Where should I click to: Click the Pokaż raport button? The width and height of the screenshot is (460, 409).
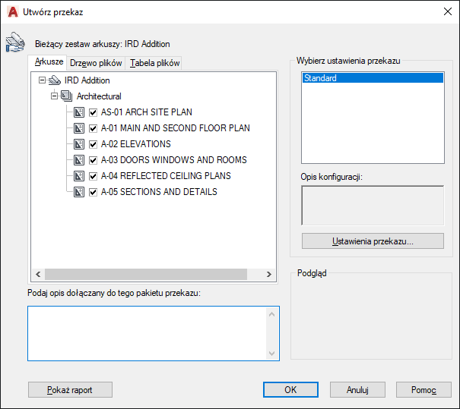(x=70, y=389)
